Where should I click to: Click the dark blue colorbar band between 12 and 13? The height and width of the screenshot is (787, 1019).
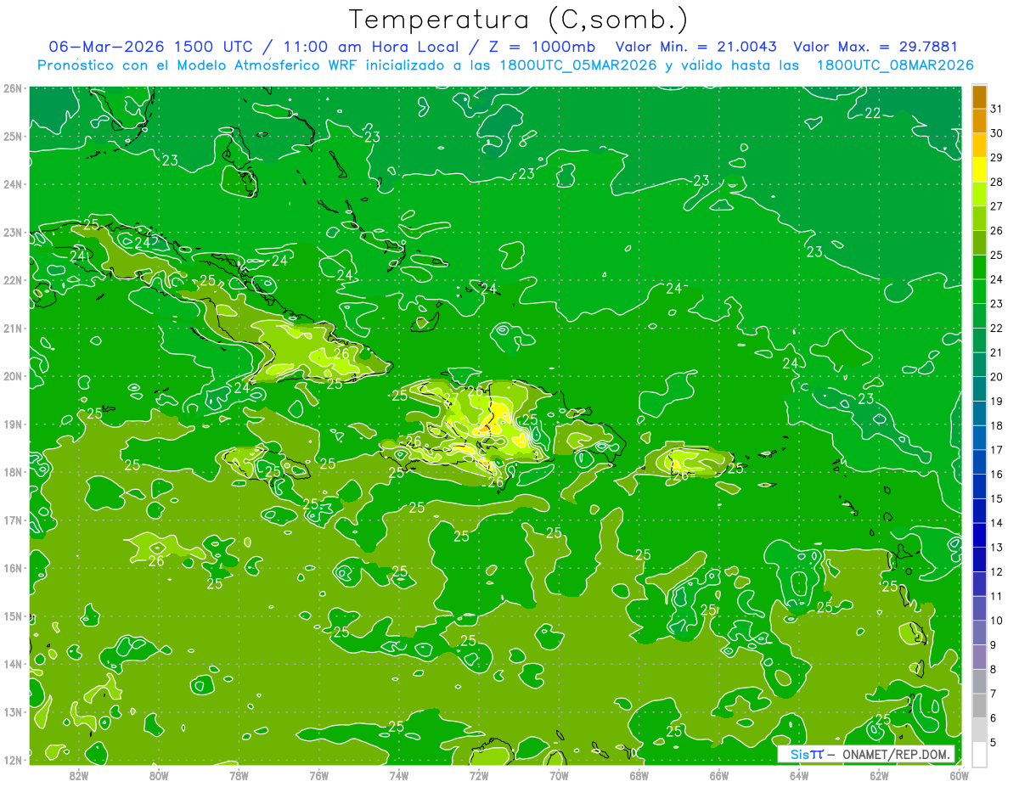click(979, 559)
